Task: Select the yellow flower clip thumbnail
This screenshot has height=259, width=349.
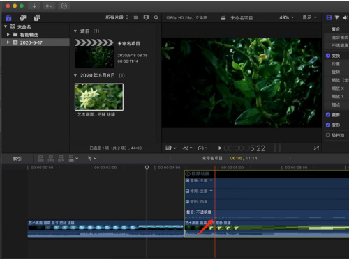Action: 99,97
